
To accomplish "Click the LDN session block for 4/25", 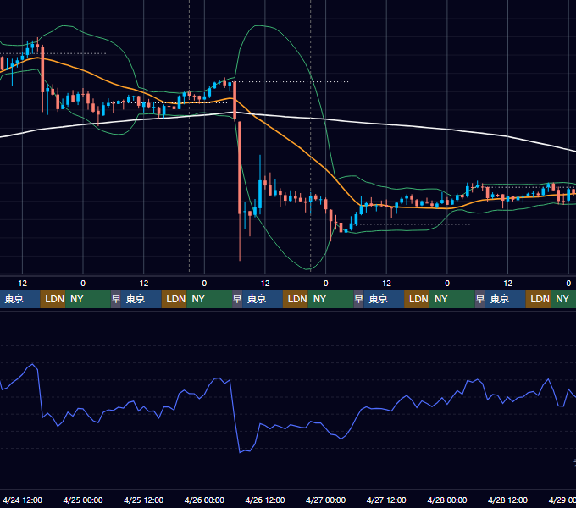I will (174, 299).
